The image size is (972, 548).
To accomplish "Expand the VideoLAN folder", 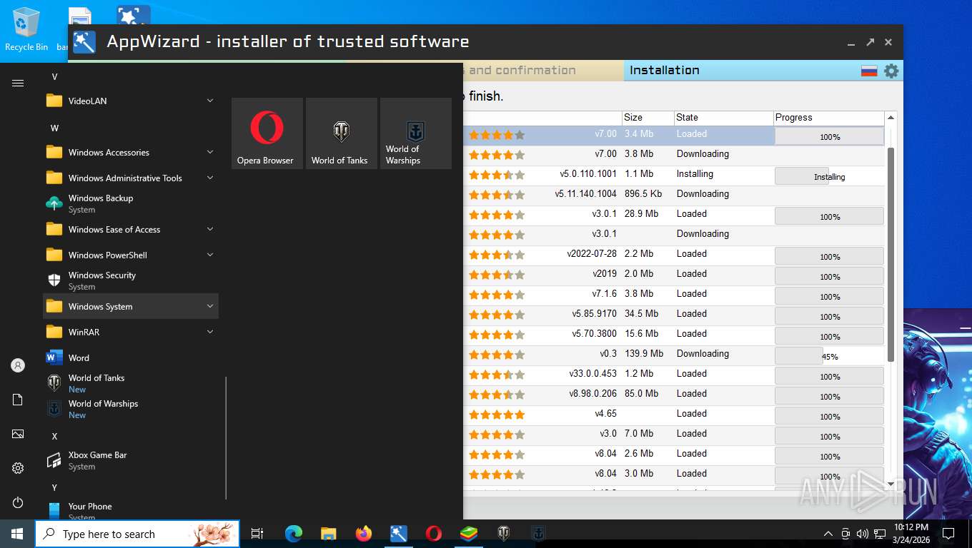I will click(131, 101).
